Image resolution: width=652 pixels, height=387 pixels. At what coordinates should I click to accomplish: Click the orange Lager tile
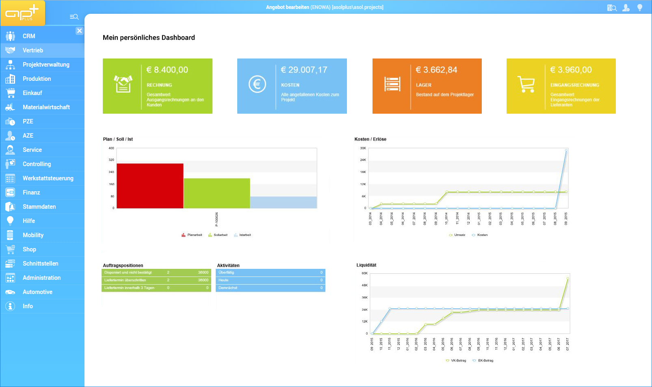427,86
